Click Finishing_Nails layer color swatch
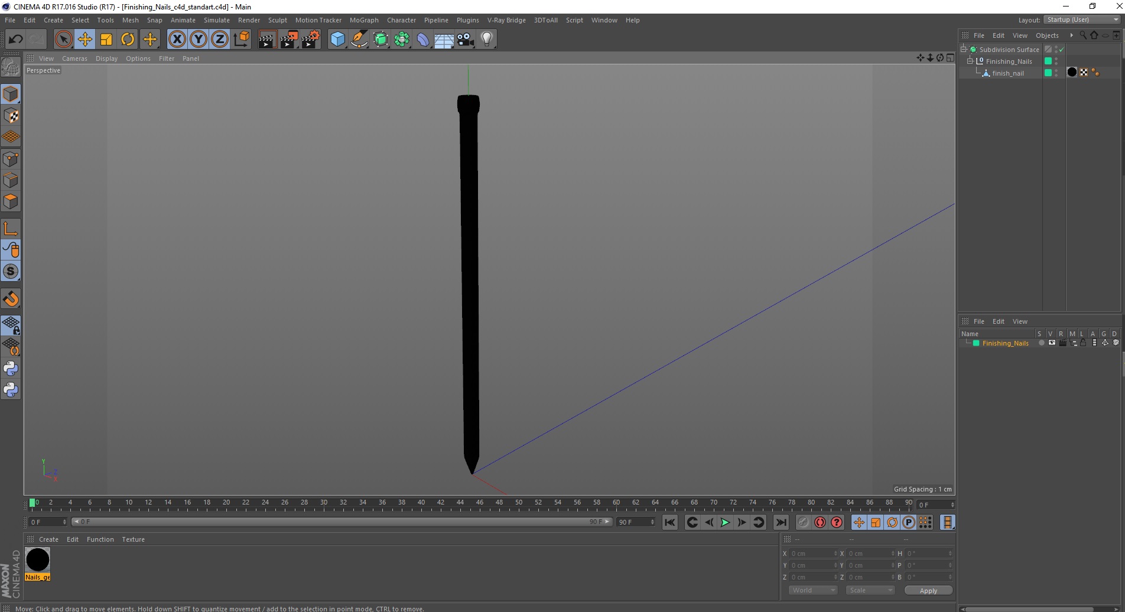Image resolution: width=1125 pixels, height=612 pixels. pyautogui.click(x=976, y=343)
